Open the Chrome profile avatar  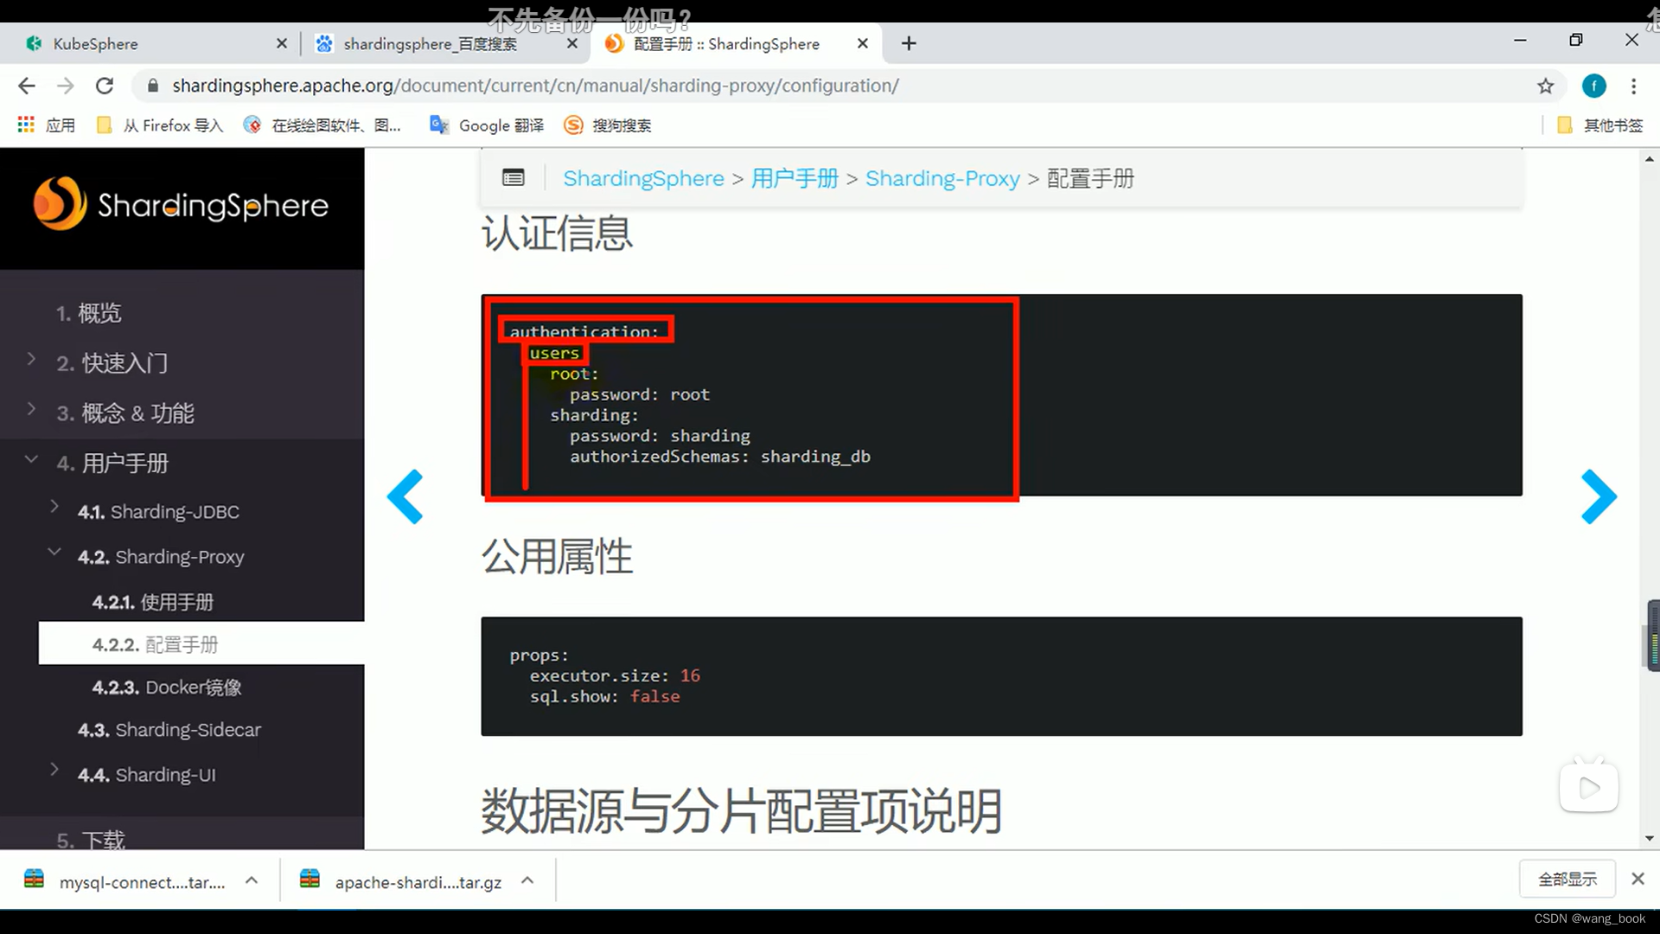(x=1593, y=86)
